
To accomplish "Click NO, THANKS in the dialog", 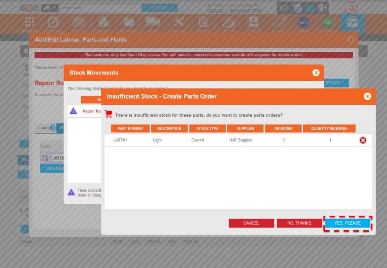I will [x=300, y=223].
